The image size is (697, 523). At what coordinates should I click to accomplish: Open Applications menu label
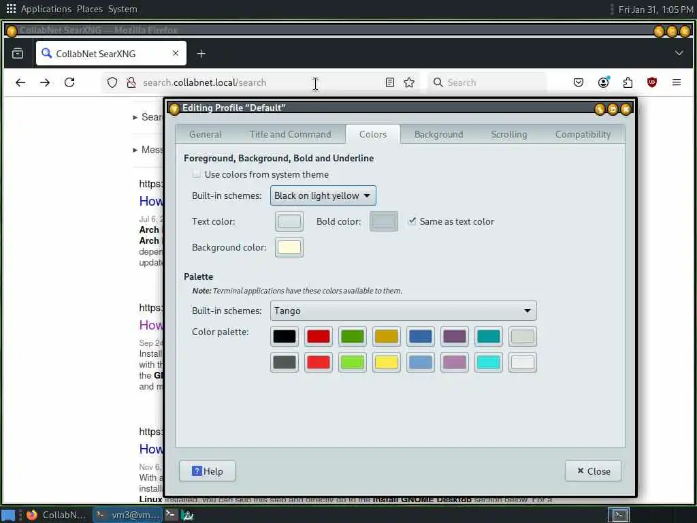[46, 9]
